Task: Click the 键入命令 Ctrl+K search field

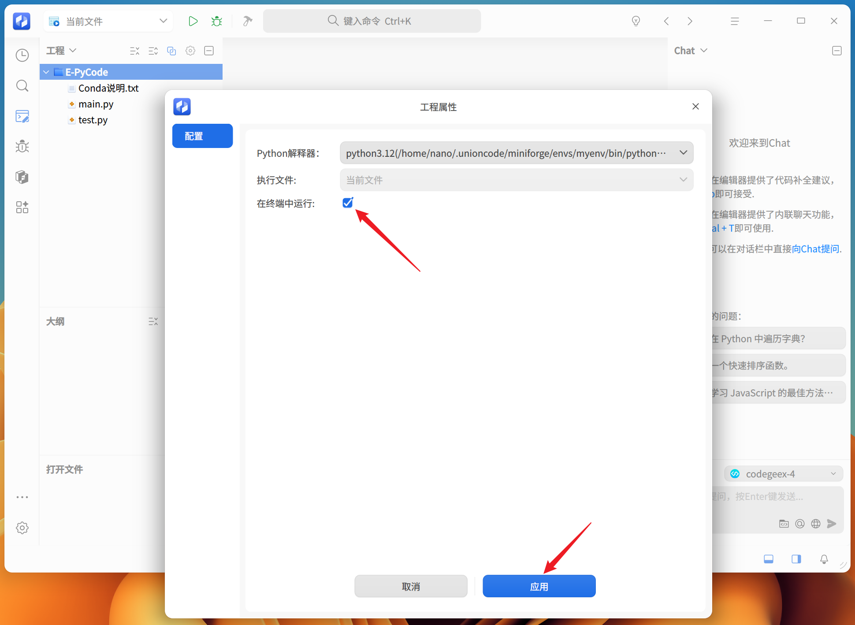Action: [372, 21]
